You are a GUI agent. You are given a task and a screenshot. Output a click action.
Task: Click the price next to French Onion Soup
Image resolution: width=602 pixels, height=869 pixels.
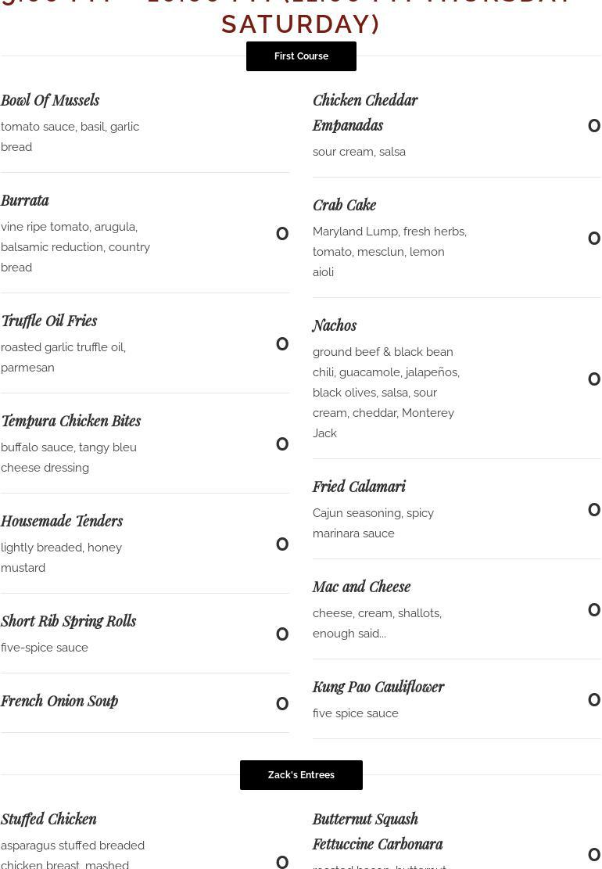[x=282, y=704]
